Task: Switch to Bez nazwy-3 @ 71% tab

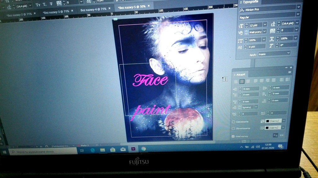Action: pyautogui.click(x=56, y=12)
